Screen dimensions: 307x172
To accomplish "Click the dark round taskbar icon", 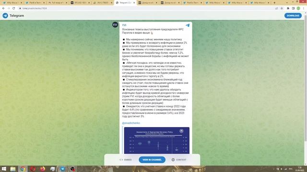I will click(x=72, y=169).
